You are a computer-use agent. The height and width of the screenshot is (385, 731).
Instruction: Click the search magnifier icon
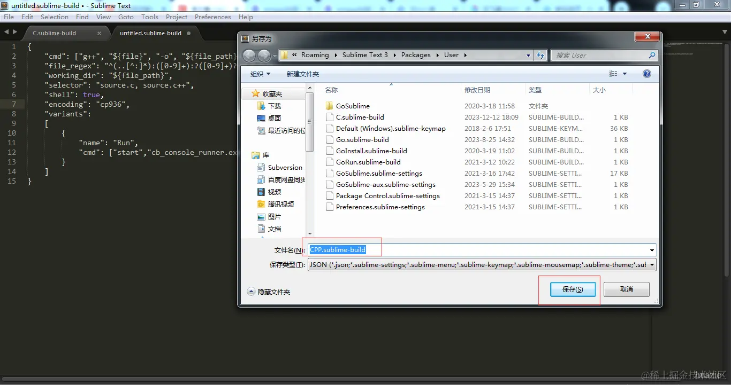pos(652,55)
